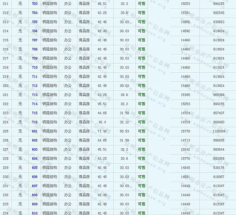Open room 713 details link

click(35, 95)
